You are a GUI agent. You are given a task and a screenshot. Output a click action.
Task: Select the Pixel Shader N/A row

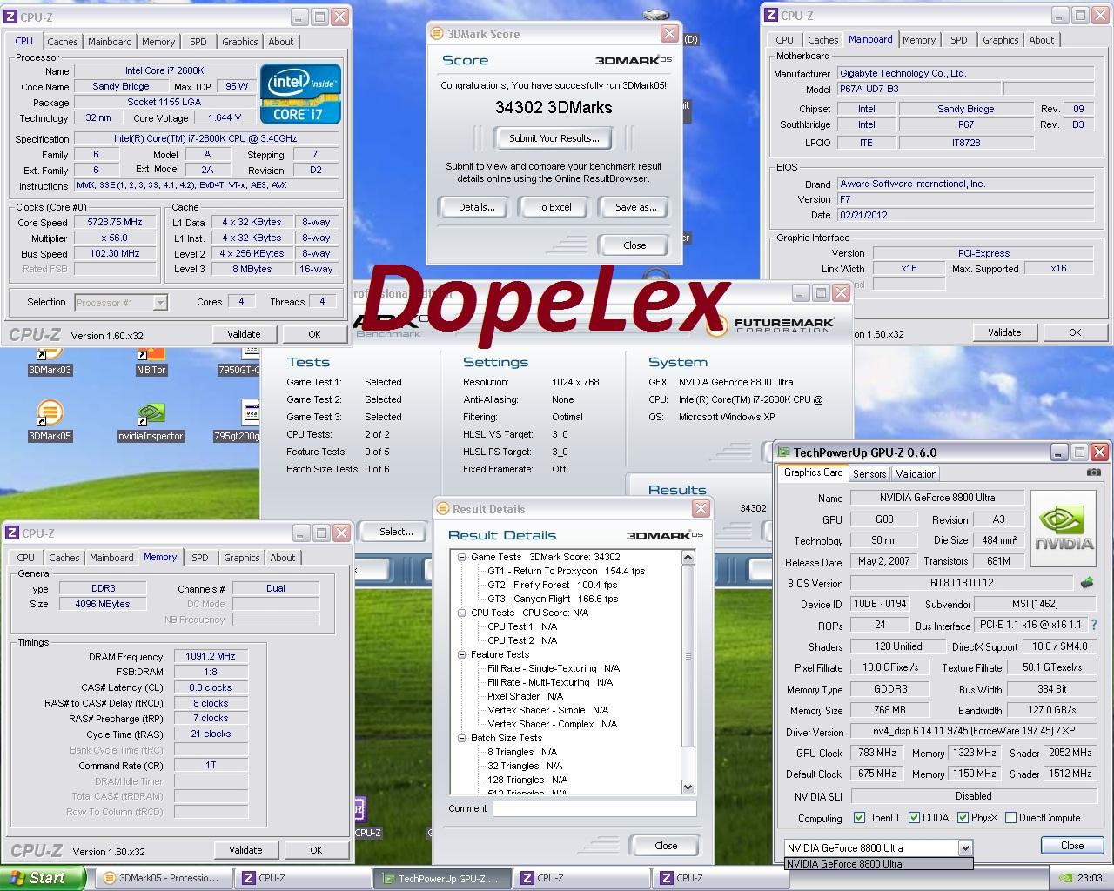(x=525, y=696)
